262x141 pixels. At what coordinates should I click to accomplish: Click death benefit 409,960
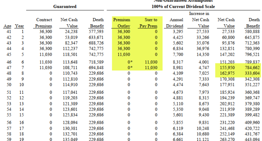[252, 123]
